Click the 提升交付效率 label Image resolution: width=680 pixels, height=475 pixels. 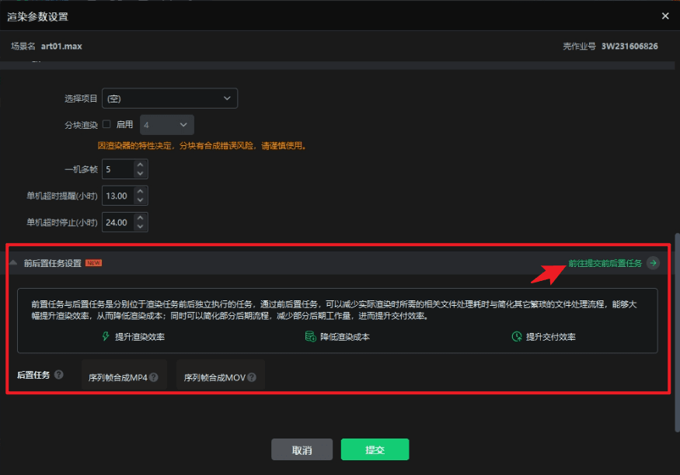[551, 337]
